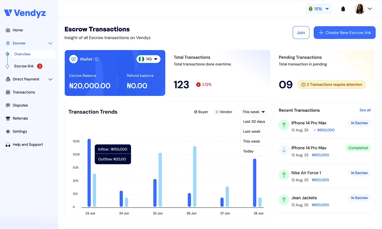Click the Help and Support headphones icon

click(8, 145)
